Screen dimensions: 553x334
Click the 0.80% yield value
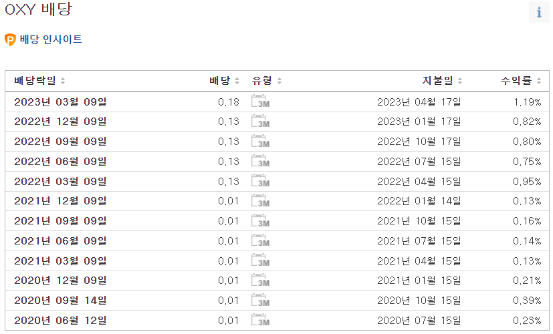pos(527,141)
